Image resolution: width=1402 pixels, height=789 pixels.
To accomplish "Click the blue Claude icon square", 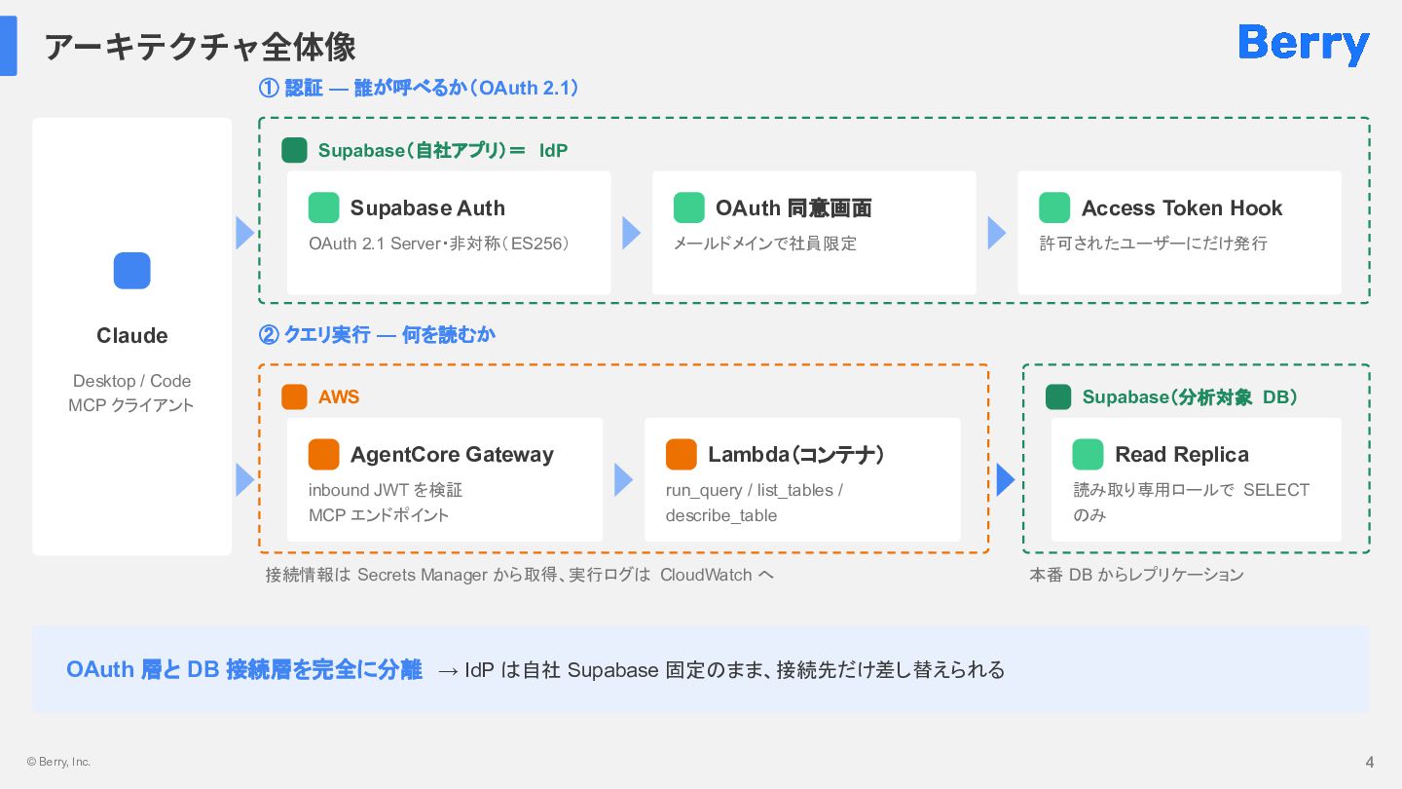I will (x=132, y=271).
